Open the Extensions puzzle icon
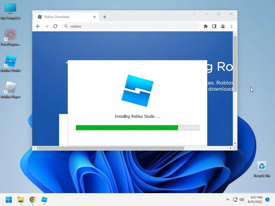Screen dimensions: 275x206 click(205, 26)
